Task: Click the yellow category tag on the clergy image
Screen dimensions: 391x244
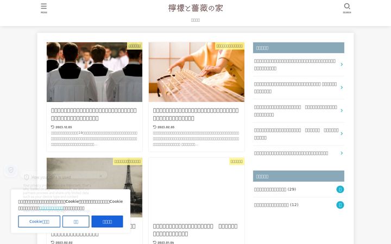Action: click(x=135, y=46)
